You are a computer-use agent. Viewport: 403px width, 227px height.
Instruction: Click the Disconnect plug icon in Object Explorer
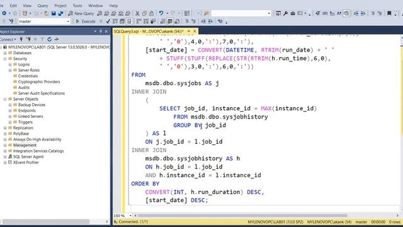coord(28,39)
